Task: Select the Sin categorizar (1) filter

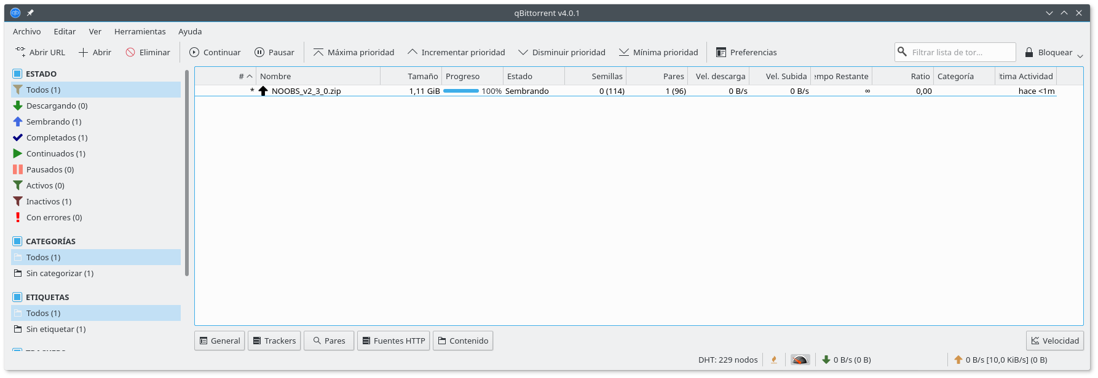Action: (x=96, y=273)
